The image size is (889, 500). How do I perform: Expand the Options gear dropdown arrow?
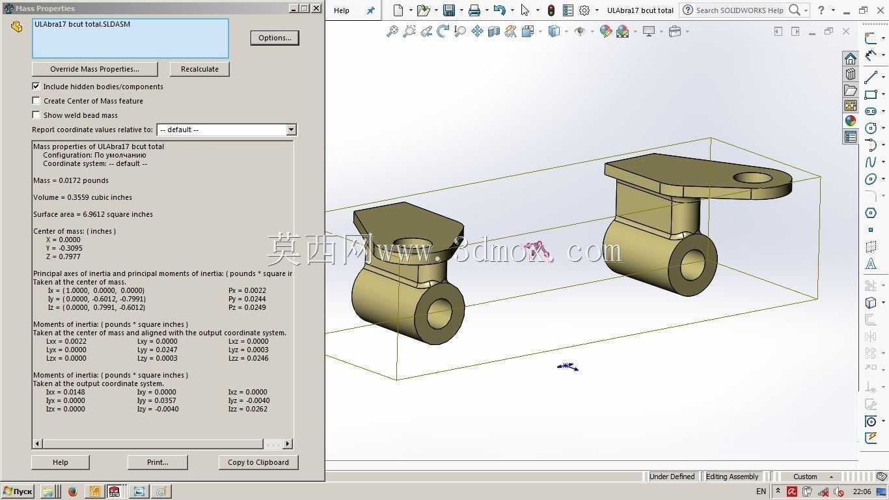coord(597,10)
